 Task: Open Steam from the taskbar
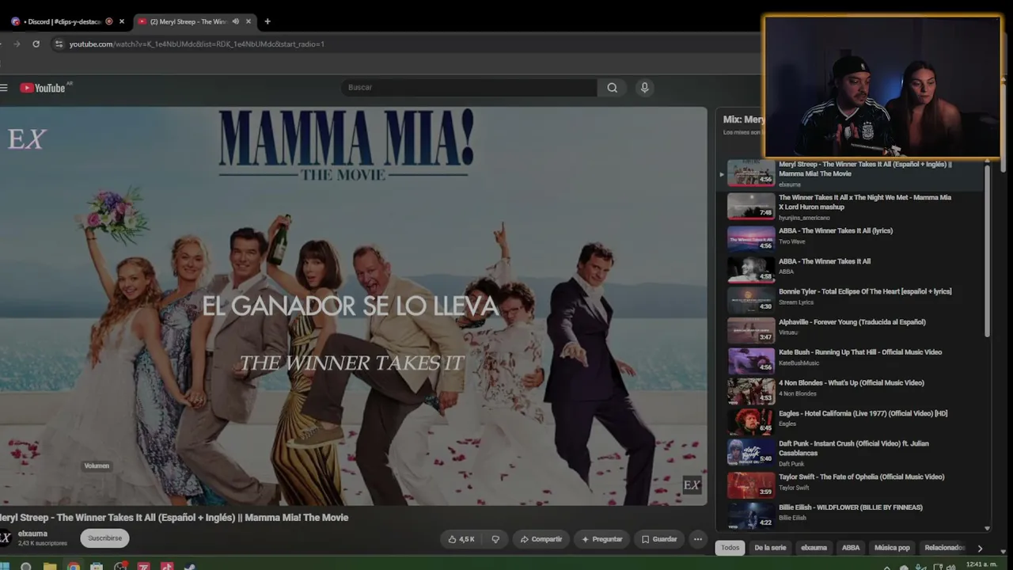[190, 566]
